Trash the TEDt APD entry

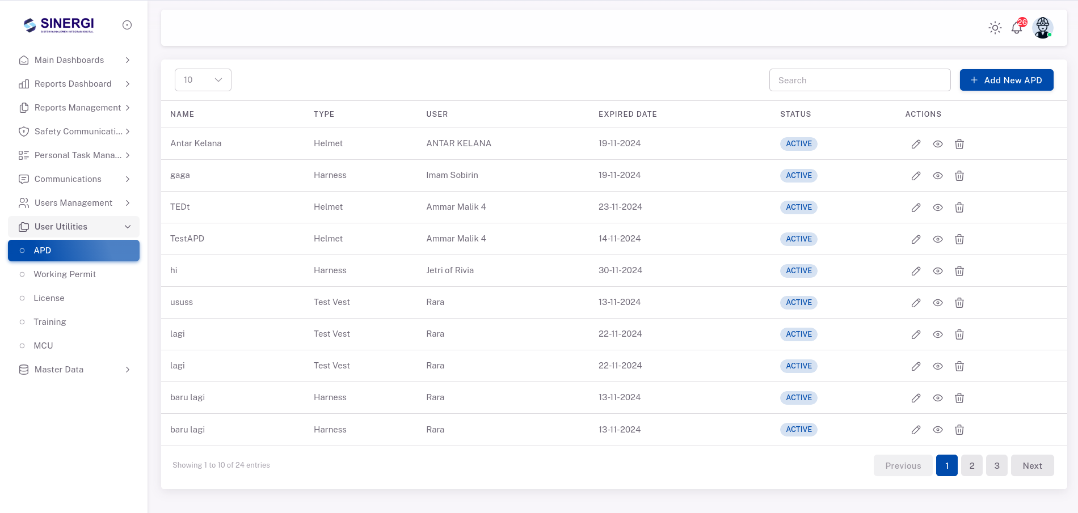tap(959, 207)
